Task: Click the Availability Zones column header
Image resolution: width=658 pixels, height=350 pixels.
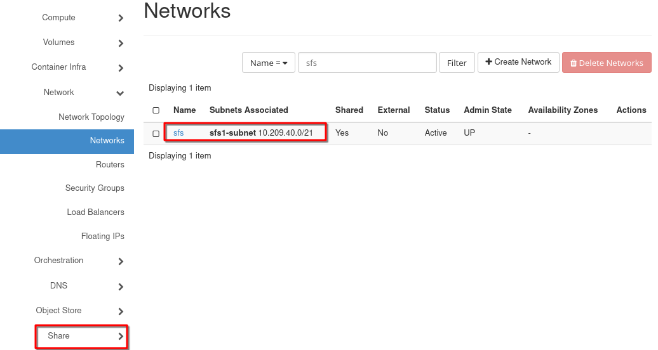Action: point(563,110)
